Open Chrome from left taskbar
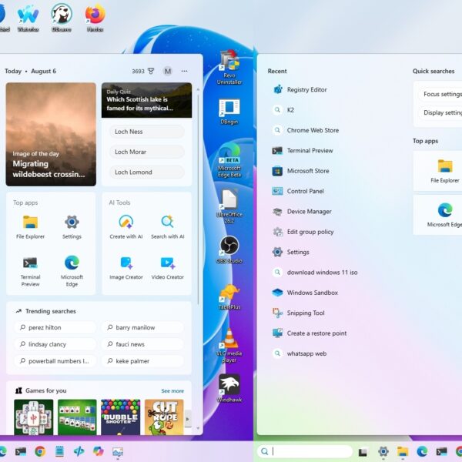462x462 pixels. click(40, 451)
